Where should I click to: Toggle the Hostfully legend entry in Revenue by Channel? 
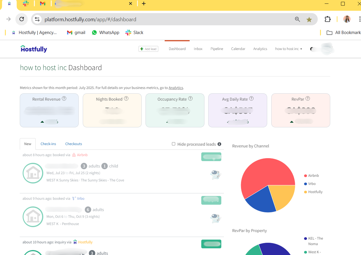pos(313,192)
